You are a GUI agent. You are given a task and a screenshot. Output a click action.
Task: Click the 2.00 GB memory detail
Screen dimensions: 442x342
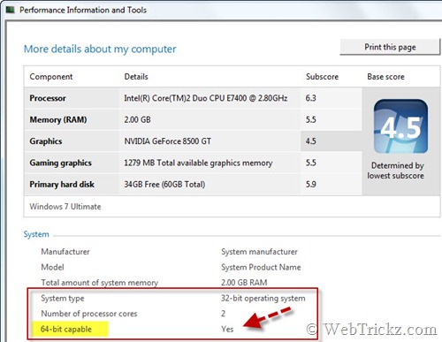coord(137,119)
